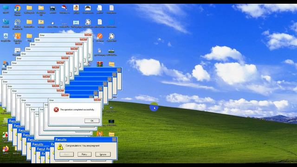Close the front Results dialog

point(114,140)
